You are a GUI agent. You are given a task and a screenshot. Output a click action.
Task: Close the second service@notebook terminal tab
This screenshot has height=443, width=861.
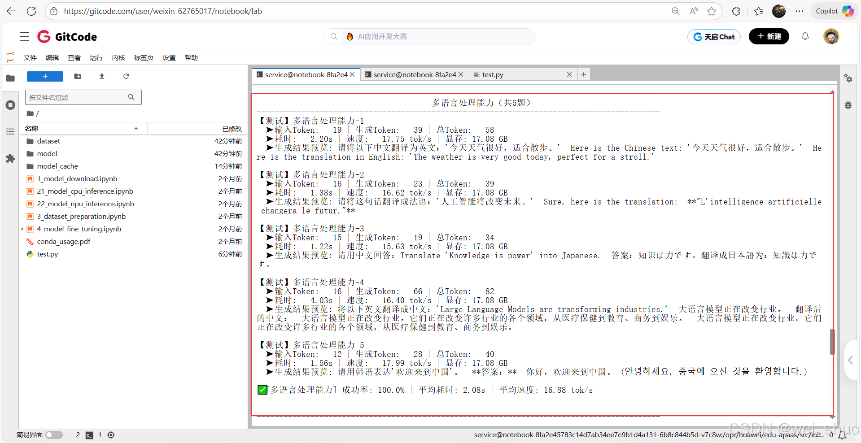click(x=461, y=74)
